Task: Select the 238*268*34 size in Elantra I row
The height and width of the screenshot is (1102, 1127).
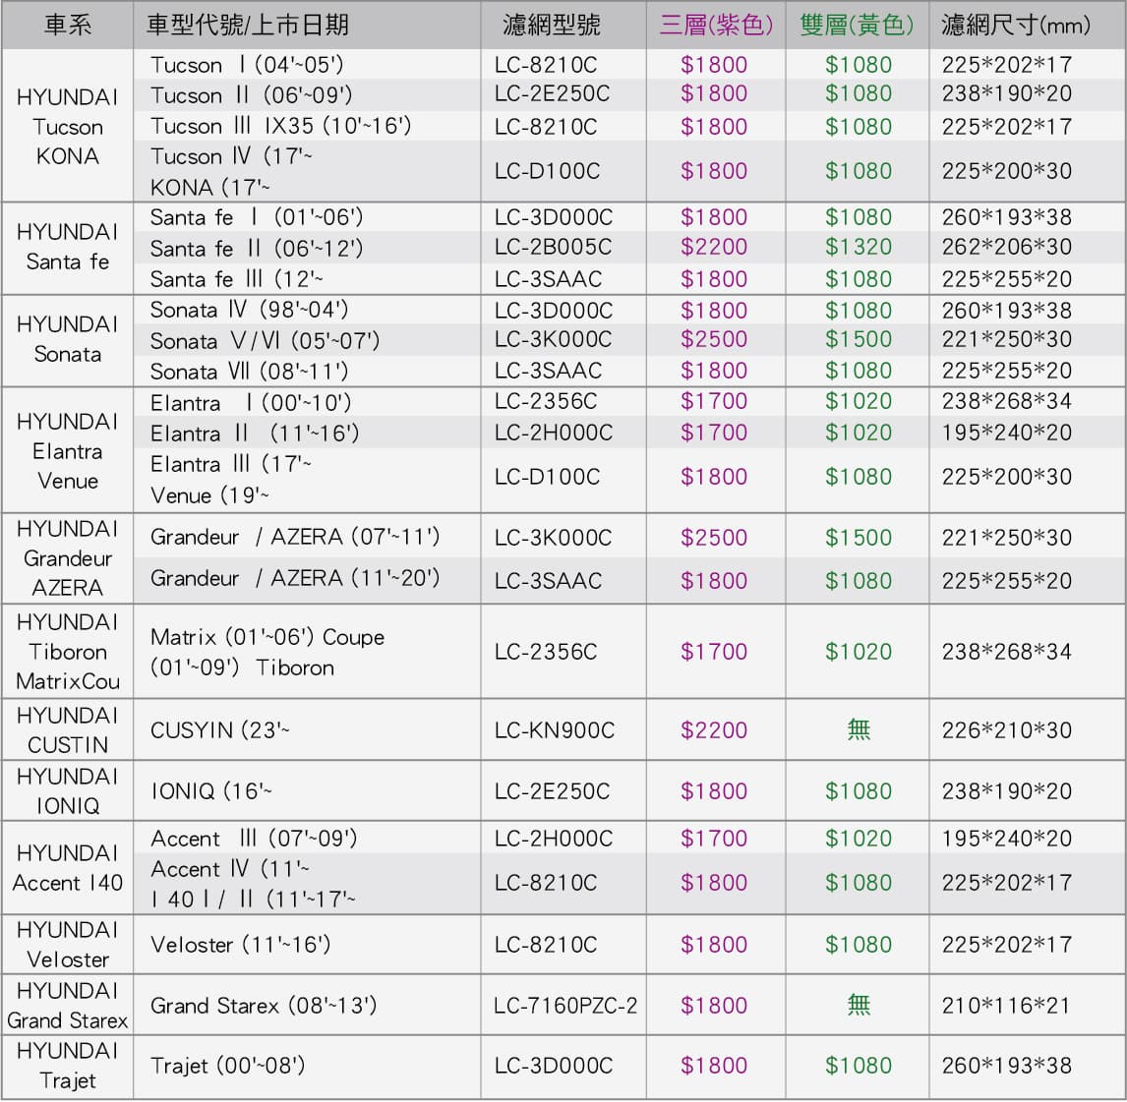Action: [x=1007, y=401]
